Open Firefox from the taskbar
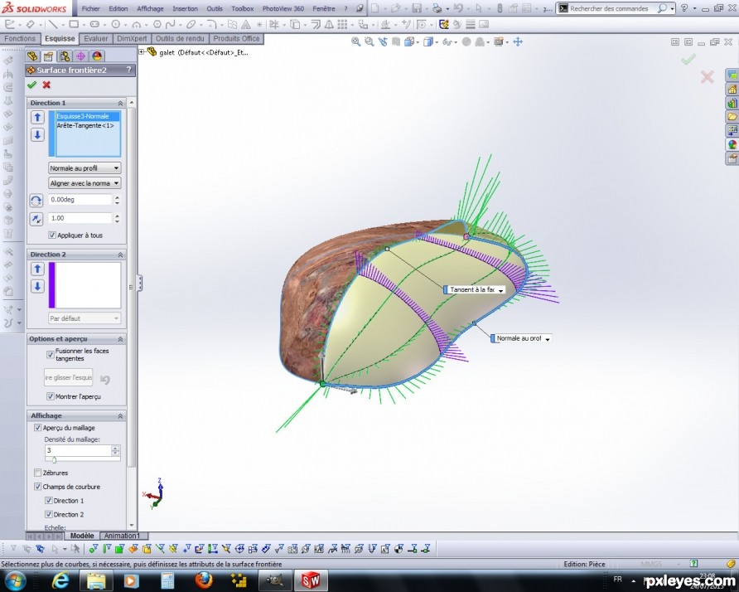Viewport: 739px width, 592px height. pyautogui.click(x=204, y=580)
